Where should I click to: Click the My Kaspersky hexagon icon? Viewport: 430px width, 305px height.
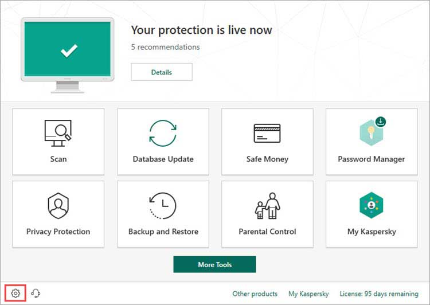coord(372,205)
